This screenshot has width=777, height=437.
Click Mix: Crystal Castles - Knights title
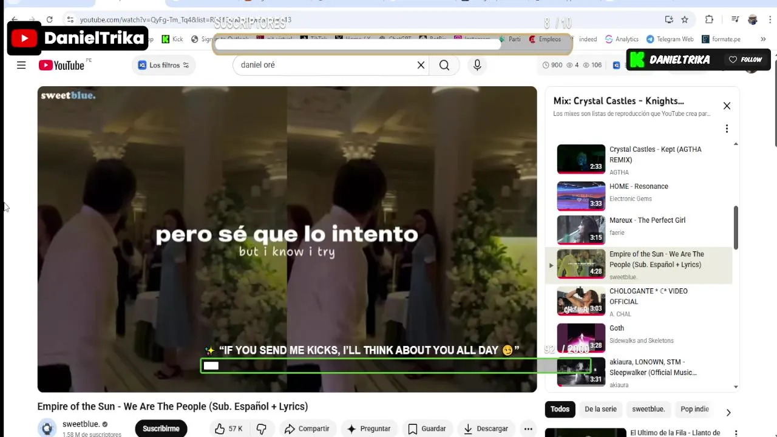[619, 101]
